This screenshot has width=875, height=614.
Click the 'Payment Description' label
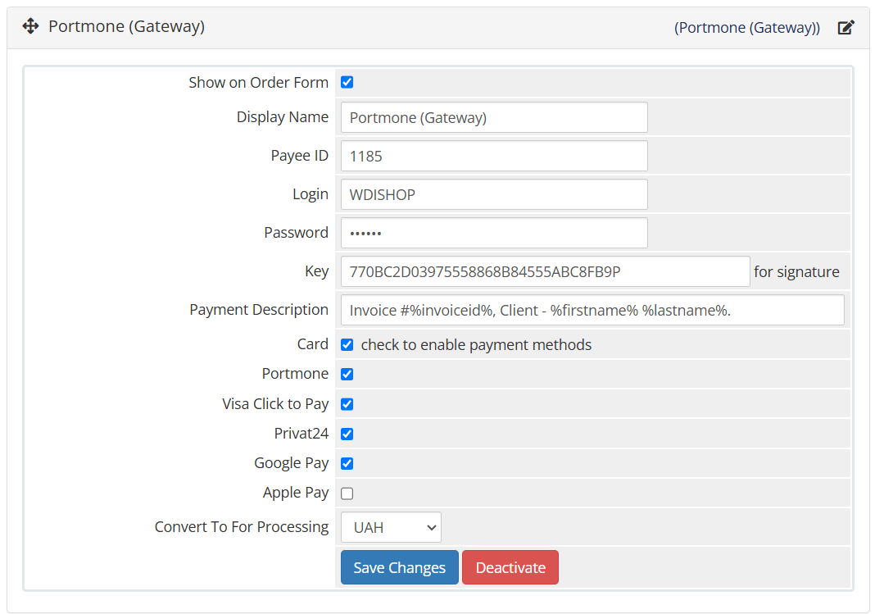pyautogui.click(x=259, y=310)
